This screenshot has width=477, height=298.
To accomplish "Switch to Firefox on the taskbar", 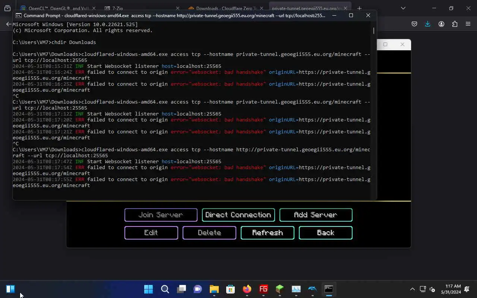I will 247,289.
